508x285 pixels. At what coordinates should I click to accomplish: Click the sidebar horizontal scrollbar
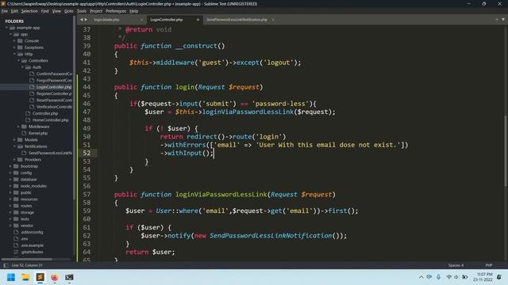click(x=26, y=259)
